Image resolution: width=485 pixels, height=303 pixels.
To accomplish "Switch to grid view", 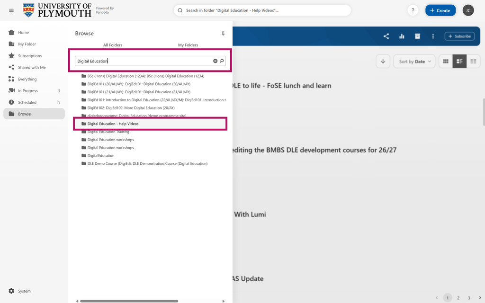I will [446, 61].
